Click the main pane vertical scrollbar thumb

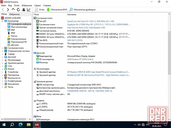pyautogui.click(x=169, y=53)
